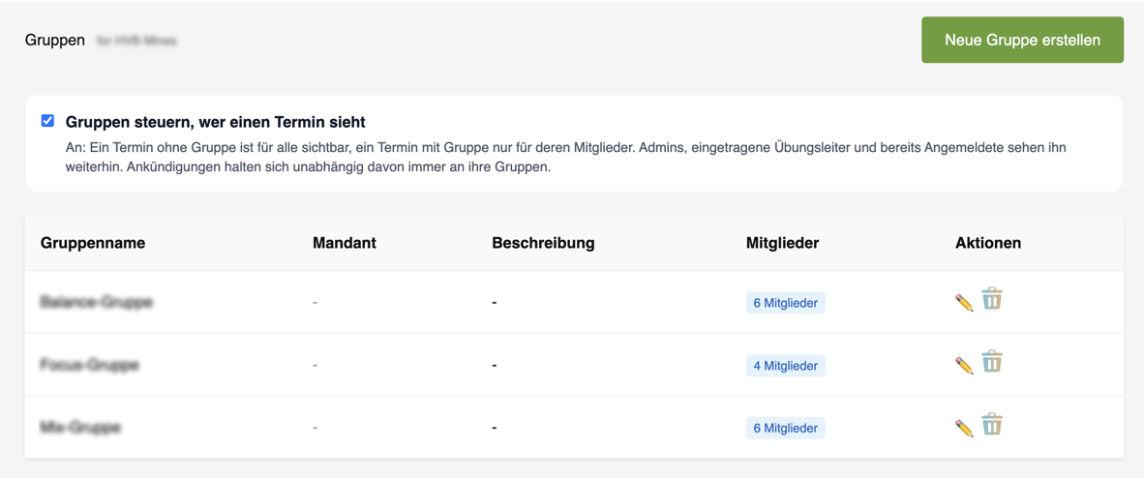Open the Mix-Gruppe 6 Mitglieder badge

click(785, 428)
